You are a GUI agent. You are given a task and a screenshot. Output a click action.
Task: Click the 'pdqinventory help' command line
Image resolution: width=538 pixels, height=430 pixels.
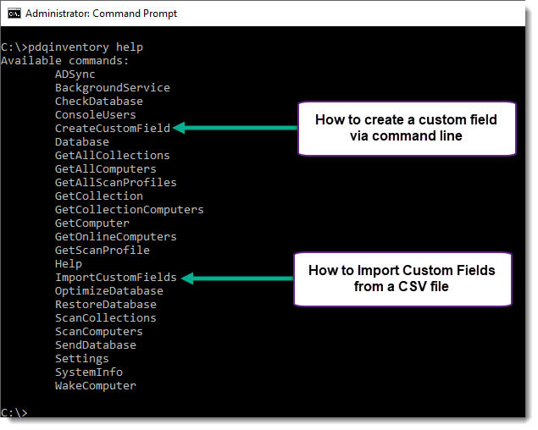(72, 47)
